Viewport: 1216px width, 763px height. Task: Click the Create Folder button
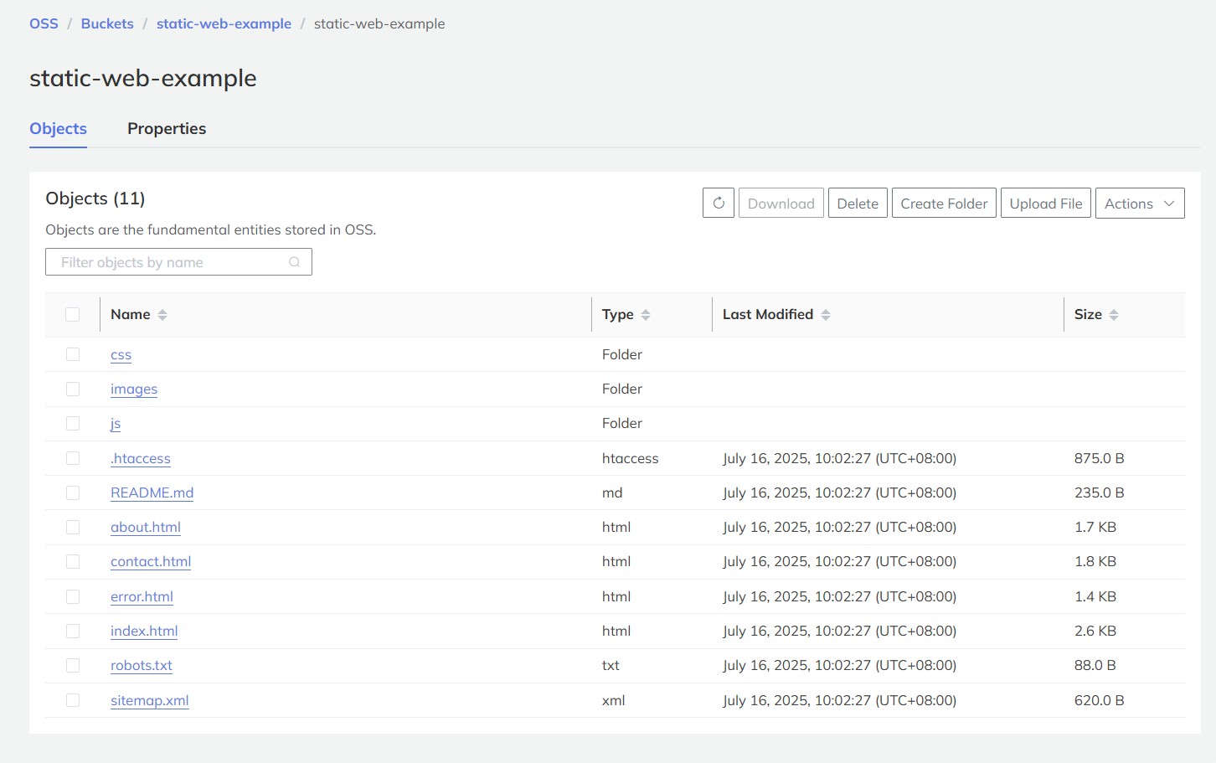(x=944, y=204)
